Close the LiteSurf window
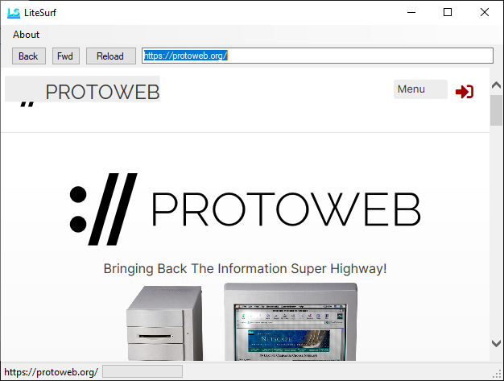 pos(485,13)
